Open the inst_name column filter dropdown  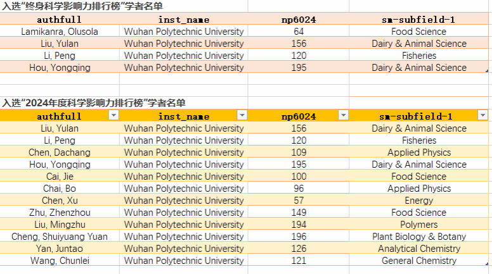[242, 115]
